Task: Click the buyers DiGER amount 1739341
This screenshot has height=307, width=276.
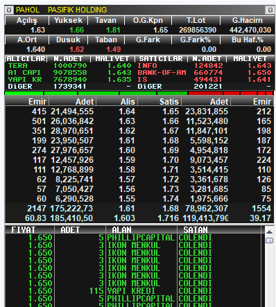Action: pyautogui.click(x=70, y=87)
